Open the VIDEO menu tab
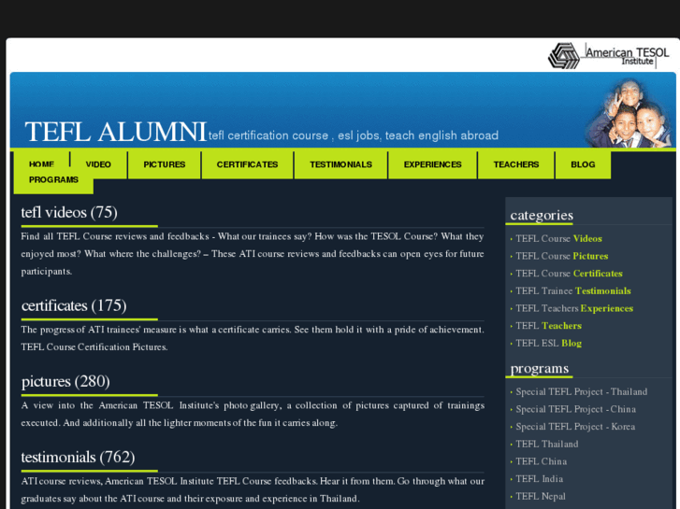The width and height of the screenshot is (680, 509). point(98,164)
